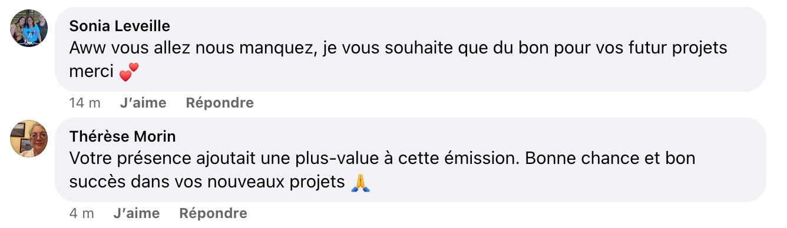The image size is (787, 228).
Task: Click the praying hands emoji
Action: (361, 183)
